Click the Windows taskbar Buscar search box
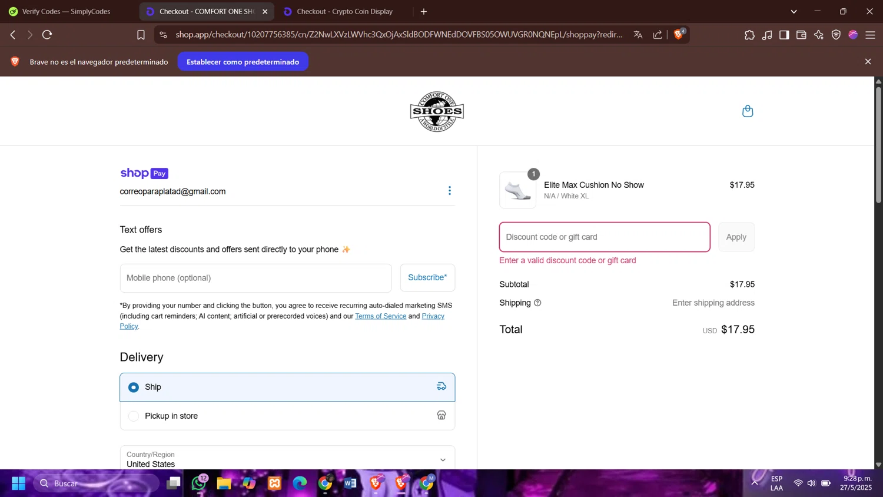Viewport: 883px width, 497px height. [96, 483]
